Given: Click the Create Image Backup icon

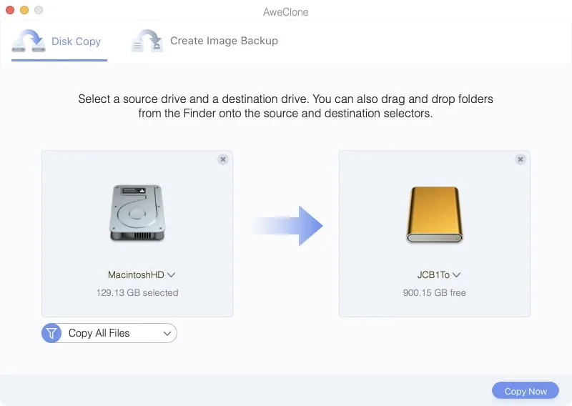Looking at the screenshot, I should coord(147,41).
